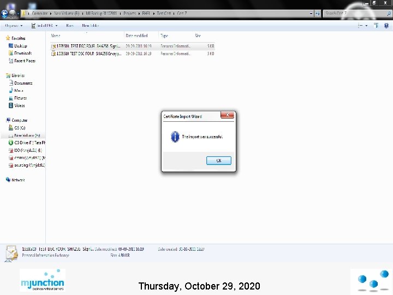Viewport: 393px width, 295px height.
Task: Click the Network icon in sidebar
Action: coord(8,180)
